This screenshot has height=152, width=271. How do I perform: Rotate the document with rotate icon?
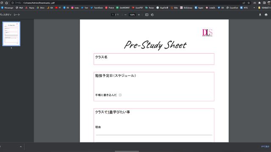pos(152,15)
